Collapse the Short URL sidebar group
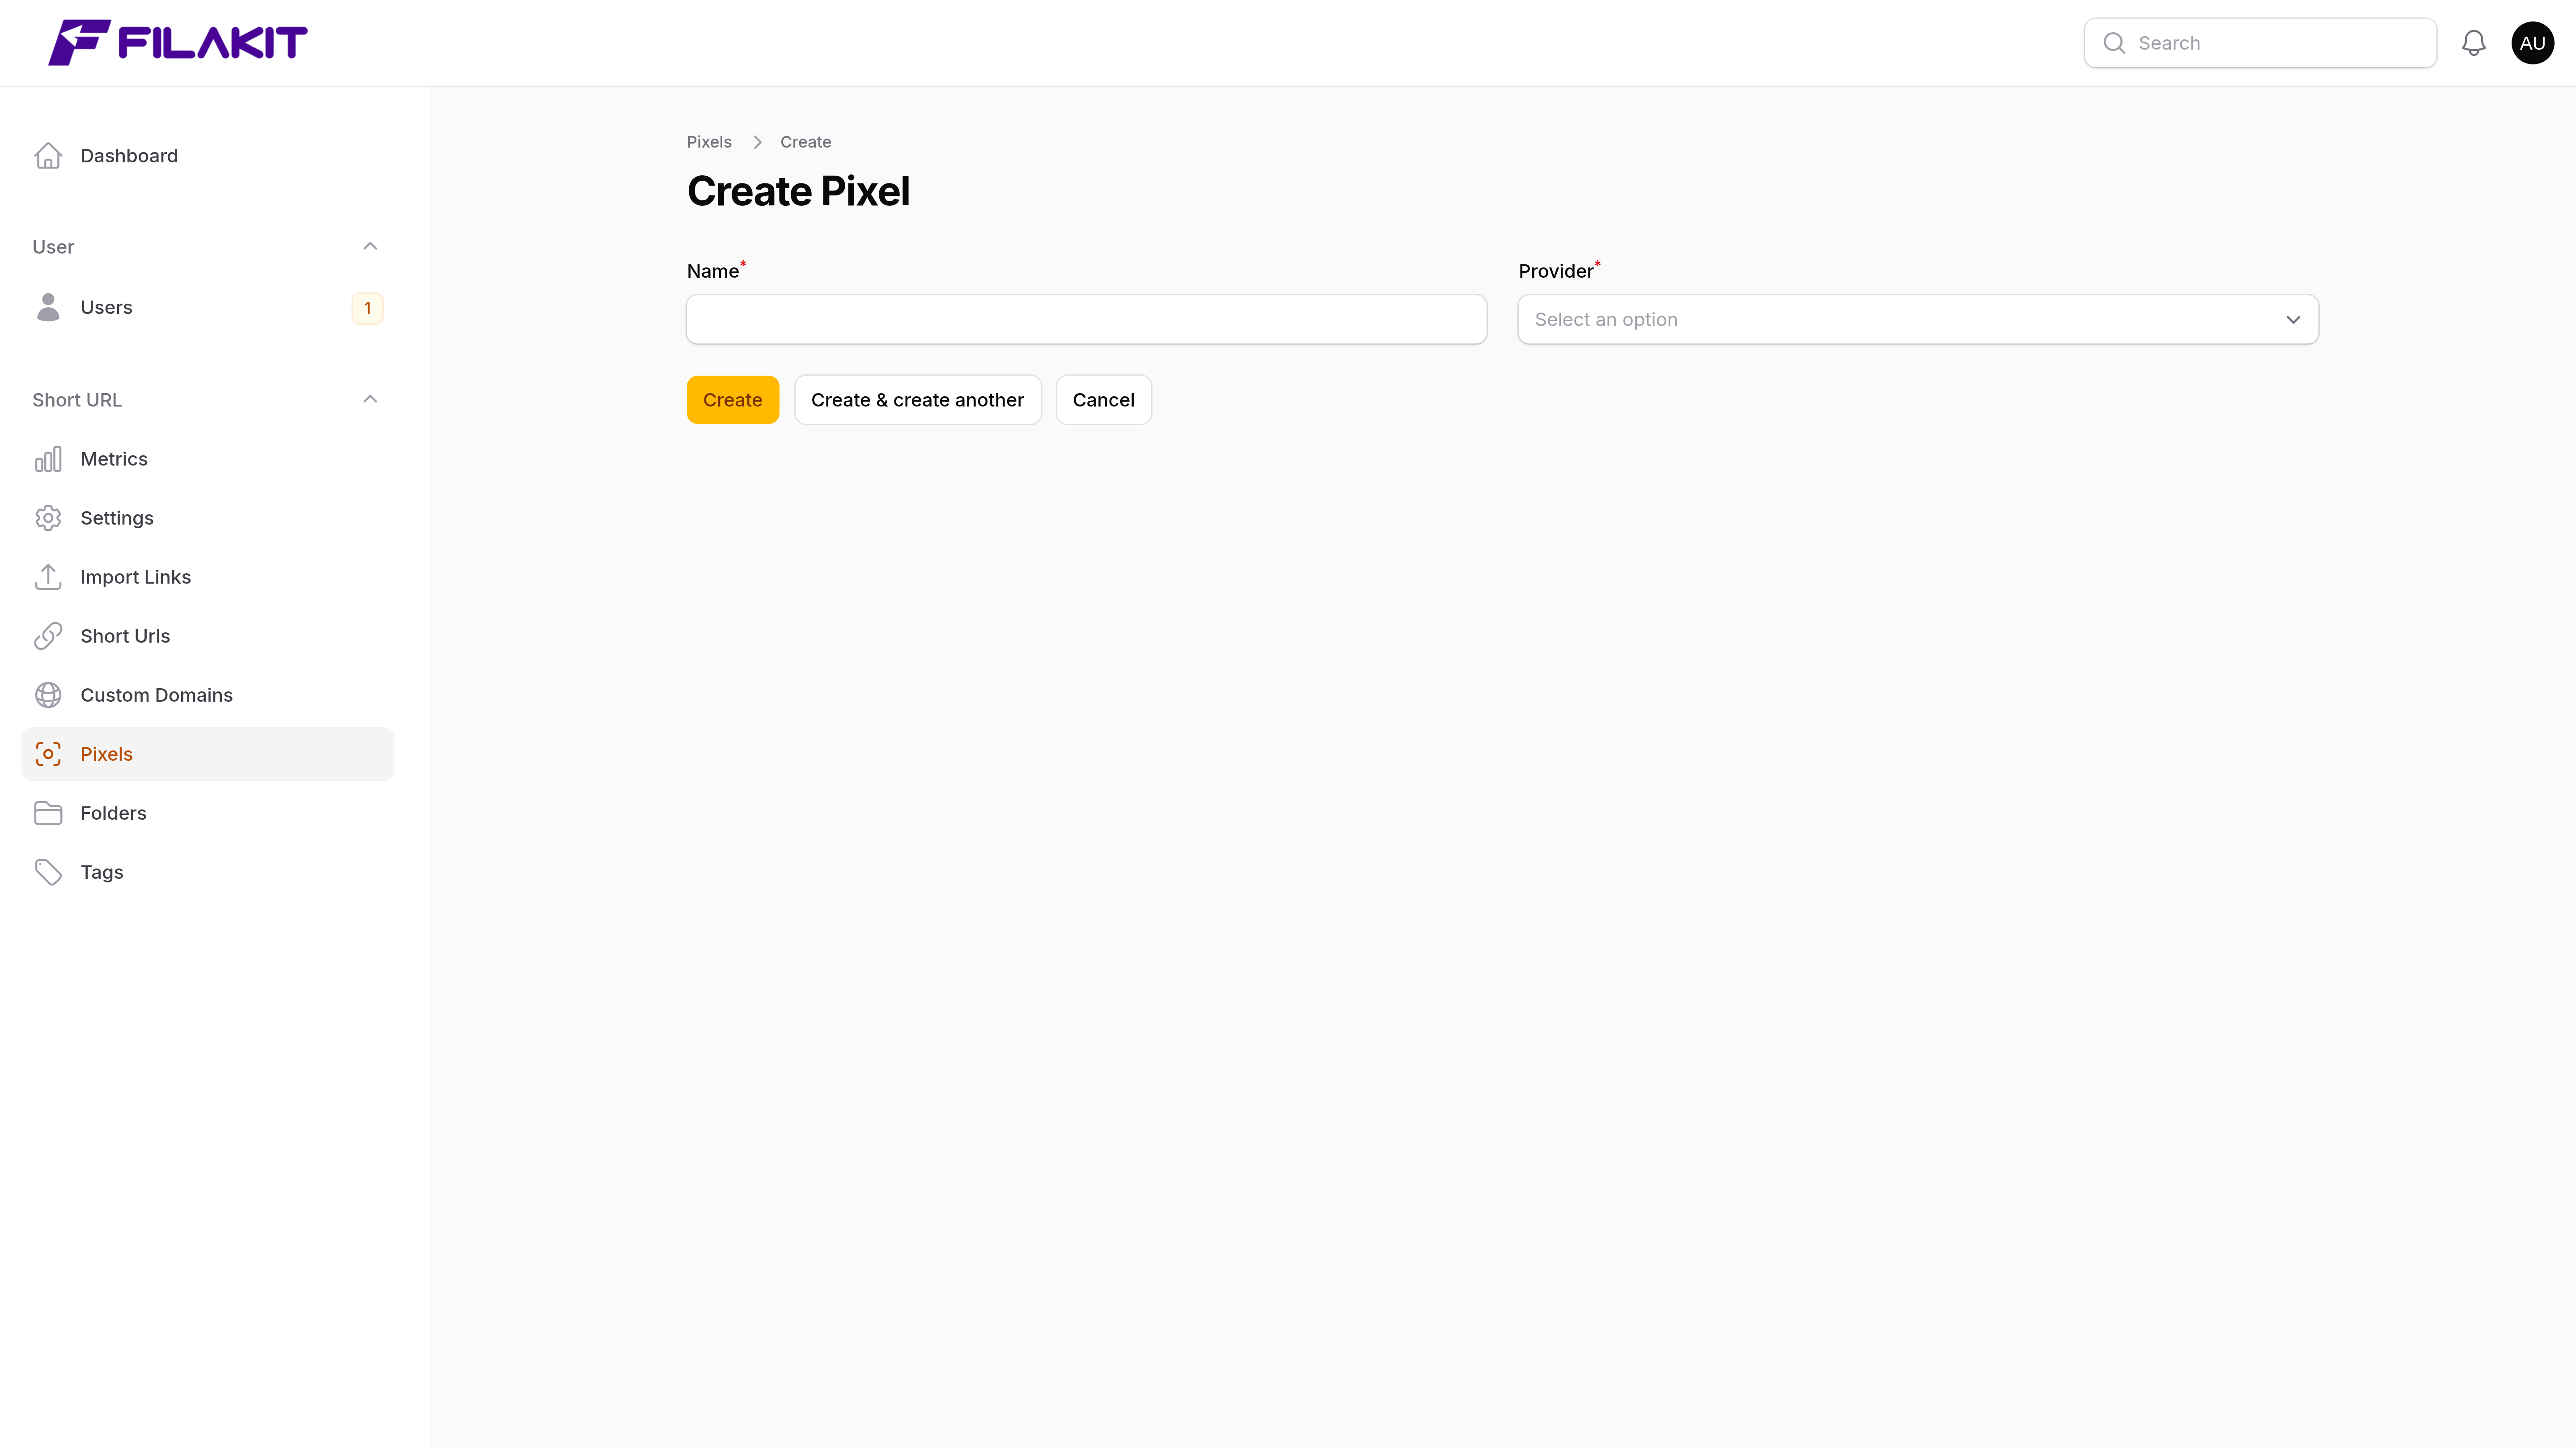The image size is (2576, 1449). (370, 399)
